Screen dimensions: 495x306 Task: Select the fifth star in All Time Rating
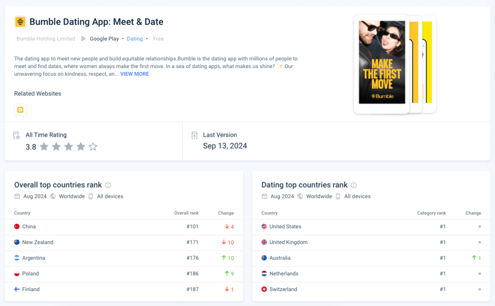pyautogui.click(x=93, y=147)
